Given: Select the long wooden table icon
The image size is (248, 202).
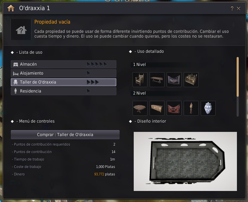Looking at the screenshot, I should [157, 80].
